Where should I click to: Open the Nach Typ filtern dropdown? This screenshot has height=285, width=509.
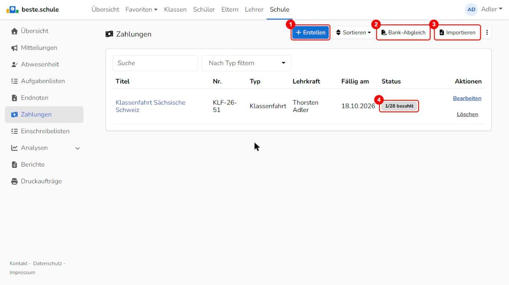coord(246,63)
